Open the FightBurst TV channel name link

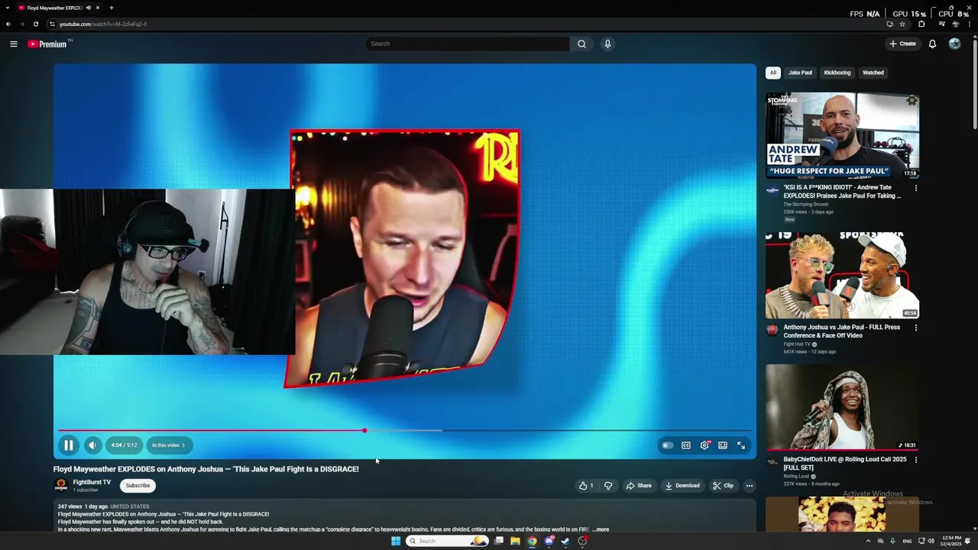[x=92, y=482]
